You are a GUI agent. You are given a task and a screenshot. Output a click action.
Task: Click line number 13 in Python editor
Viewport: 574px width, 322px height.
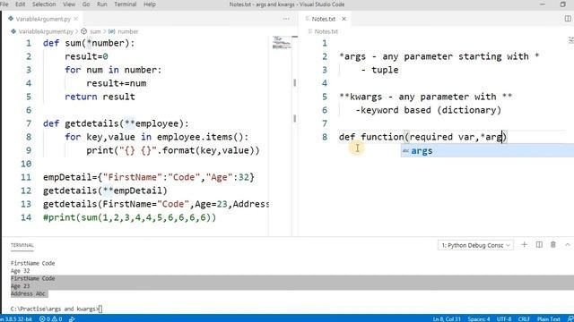(26, 204)
